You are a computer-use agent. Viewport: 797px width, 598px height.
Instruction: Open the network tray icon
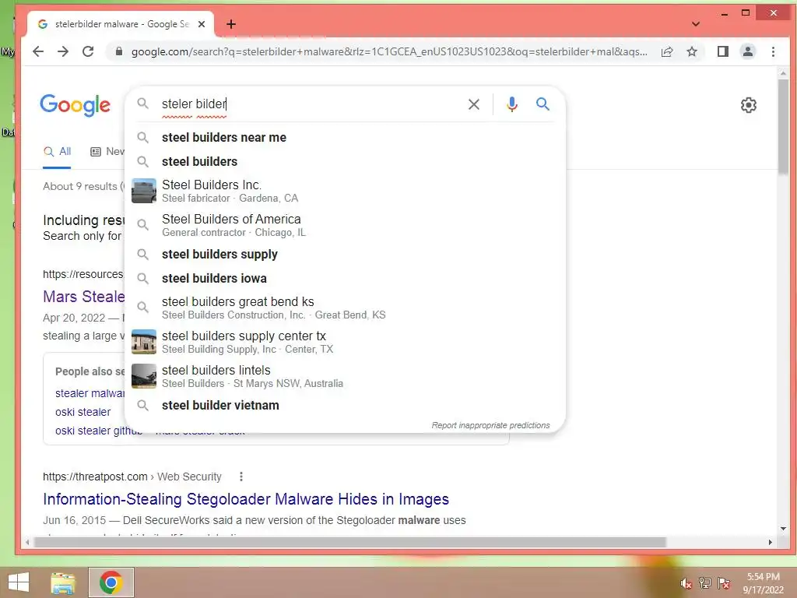[705, 583]
